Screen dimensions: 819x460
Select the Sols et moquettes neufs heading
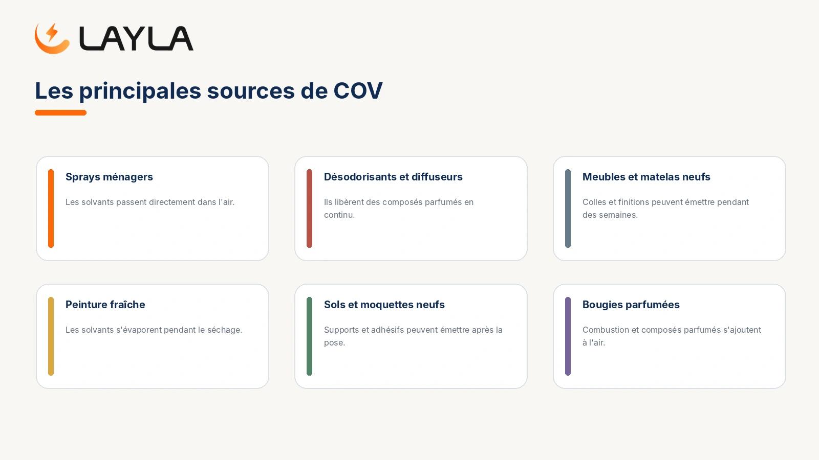(x=384, y=305)
